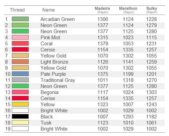
Task: Select the Tusk pale yellow swatch
Action: (x=20, y=122)
